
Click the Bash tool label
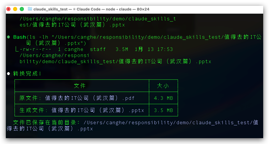click(19, 37)
